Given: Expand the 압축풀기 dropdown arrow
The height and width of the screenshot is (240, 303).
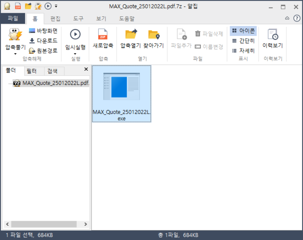Looking at the screenshot, I should click(15, 54).
